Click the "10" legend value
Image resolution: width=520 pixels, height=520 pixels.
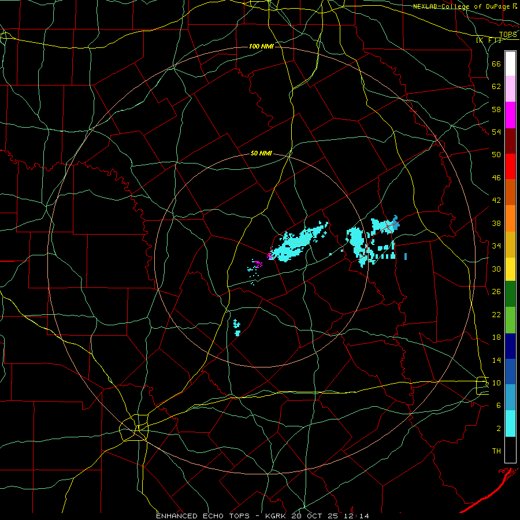(x=496, y=383)
